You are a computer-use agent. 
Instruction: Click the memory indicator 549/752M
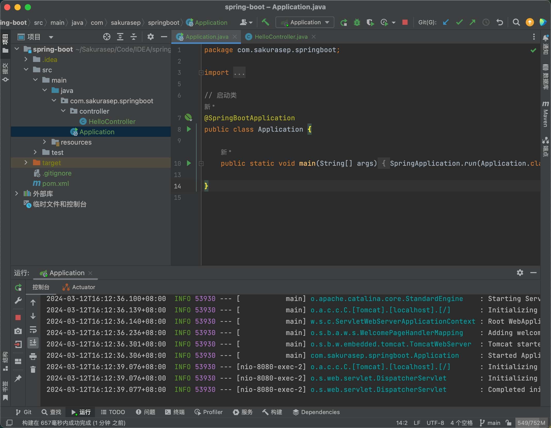coord(531,423)
